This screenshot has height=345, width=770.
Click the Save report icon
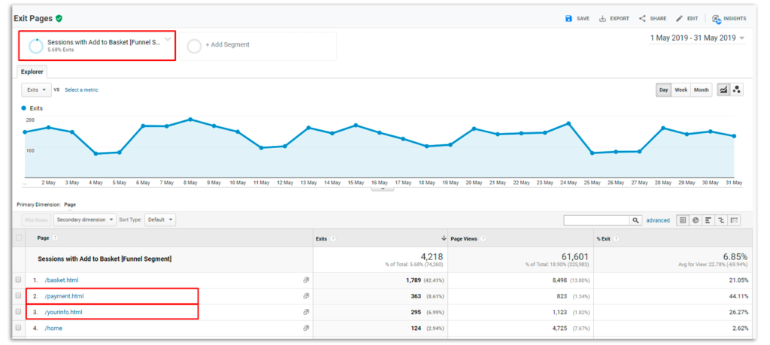(569, 18)
